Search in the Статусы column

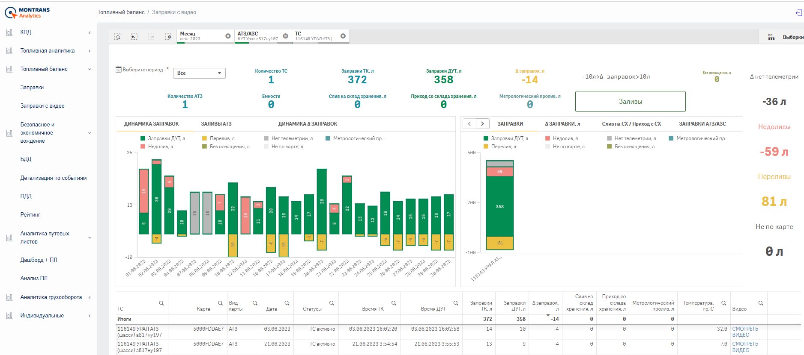(x=332, y=303)
